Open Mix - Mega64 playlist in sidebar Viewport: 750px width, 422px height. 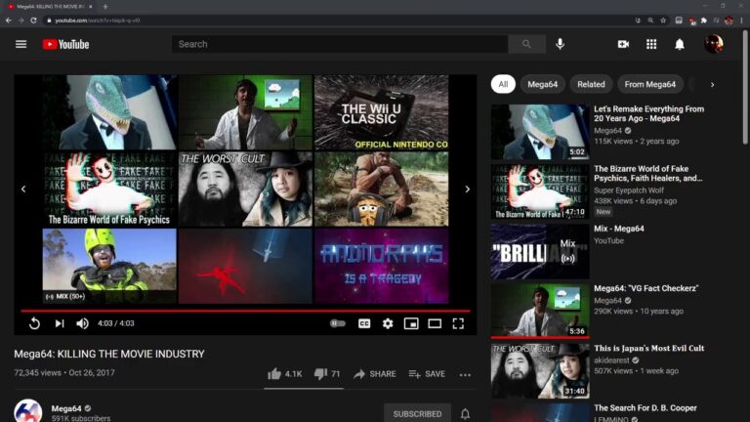pos(619,229)
